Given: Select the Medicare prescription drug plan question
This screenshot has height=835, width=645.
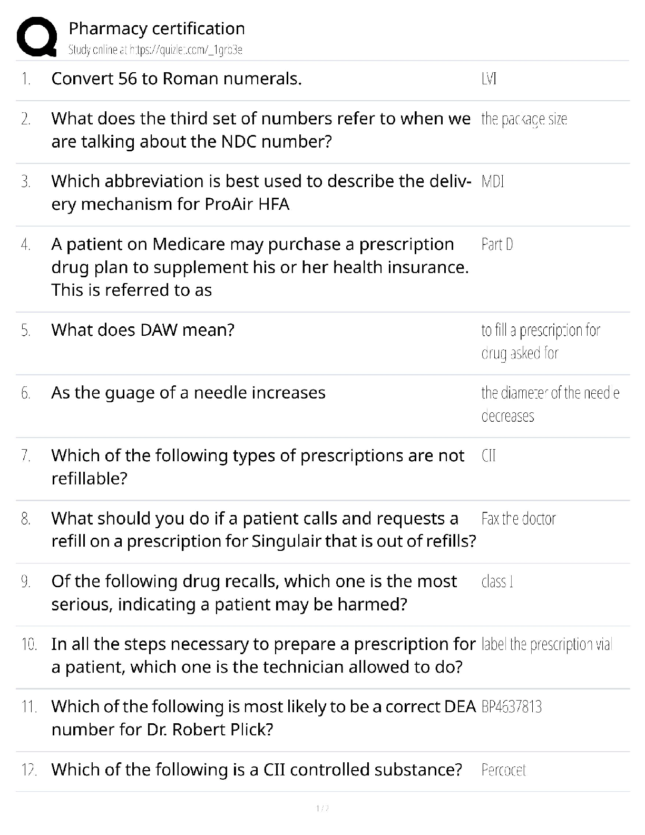Looking at the screenshot, I should [260, 267].
